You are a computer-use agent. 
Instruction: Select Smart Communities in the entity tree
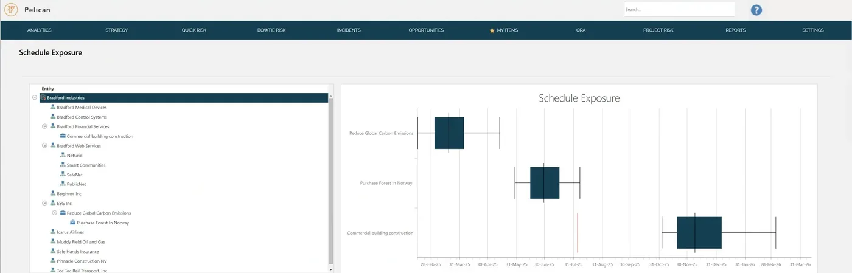86,165
